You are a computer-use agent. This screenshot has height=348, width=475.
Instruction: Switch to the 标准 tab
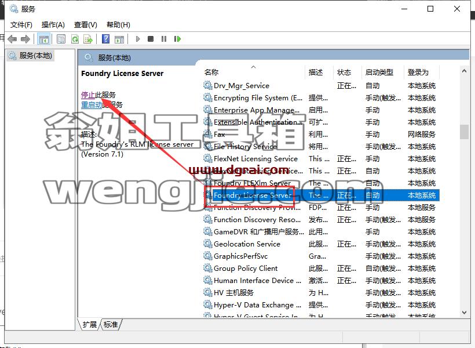click(x=111, y=324)
